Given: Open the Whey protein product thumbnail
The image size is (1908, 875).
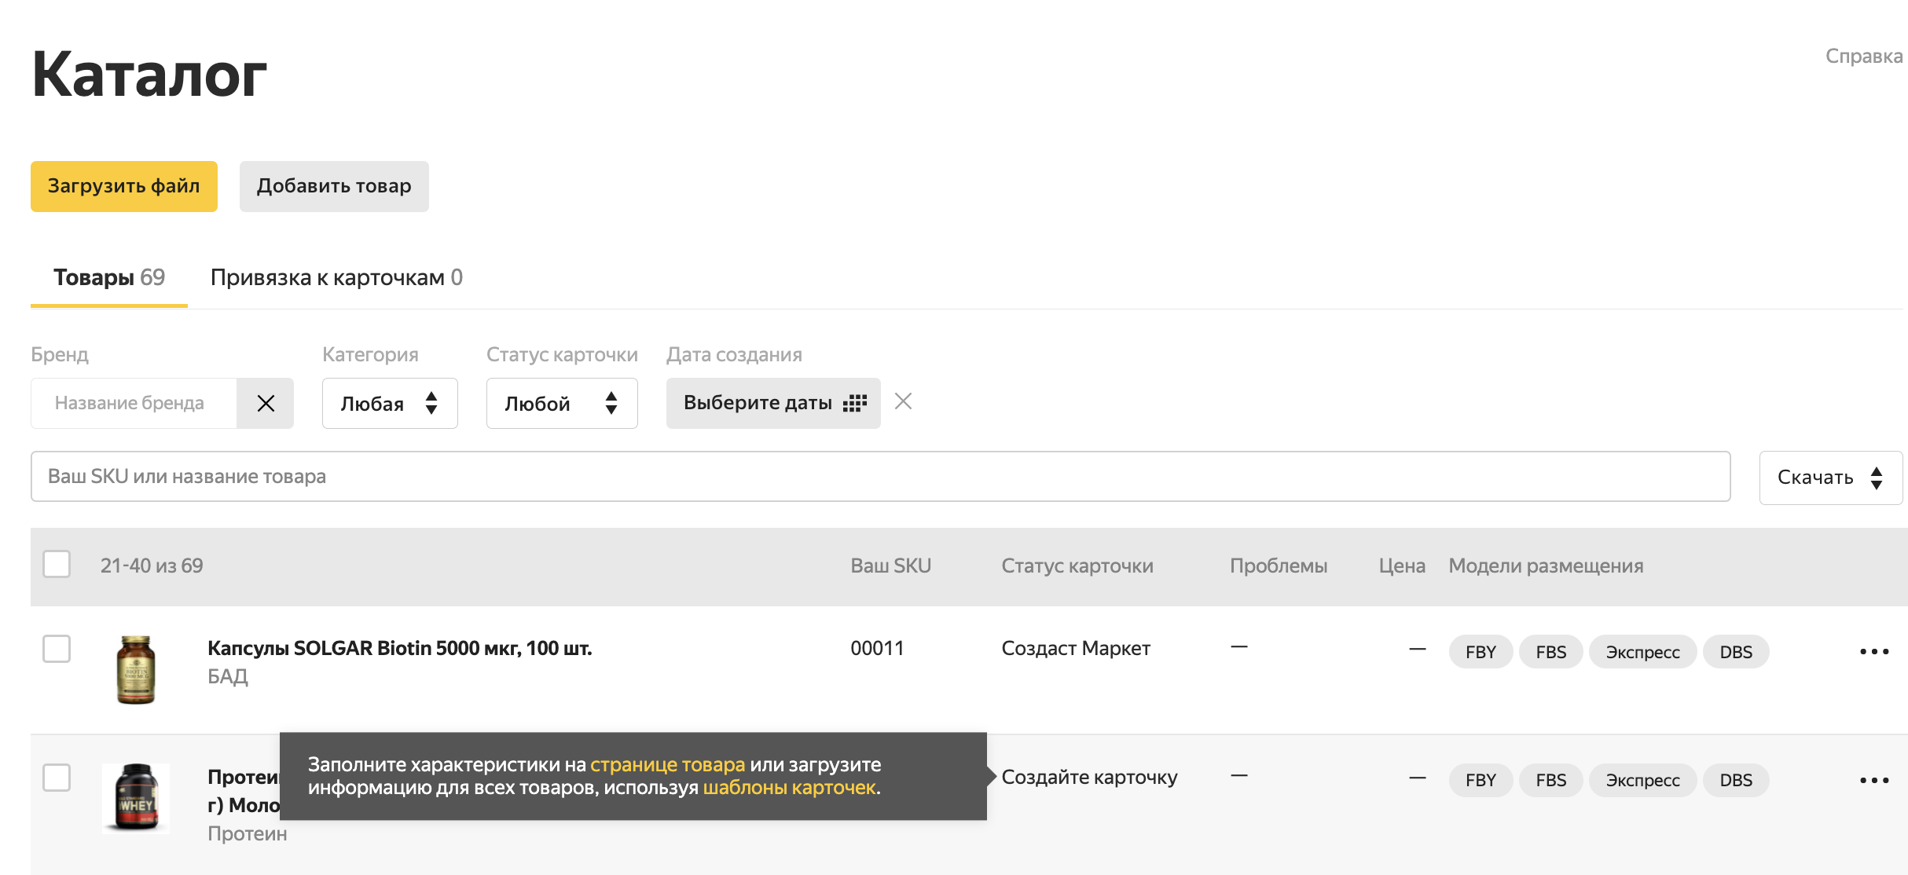Looking at the screenshot, I should tap(136, 798).
